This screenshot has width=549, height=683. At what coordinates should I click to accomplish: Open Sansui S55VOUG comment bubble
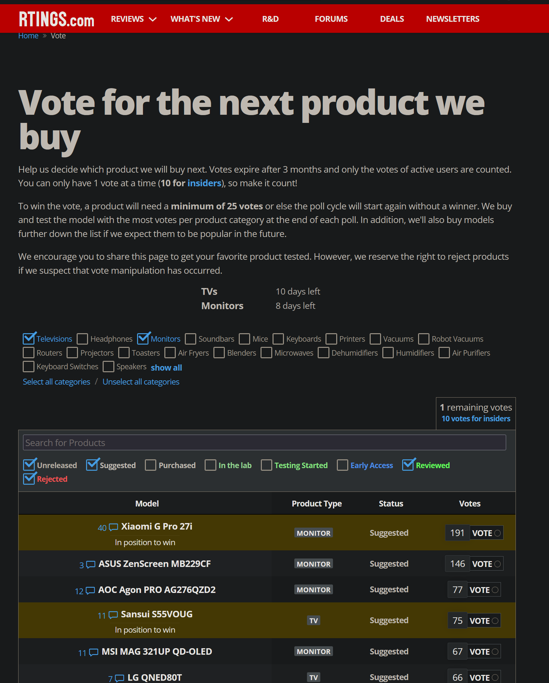113,615
